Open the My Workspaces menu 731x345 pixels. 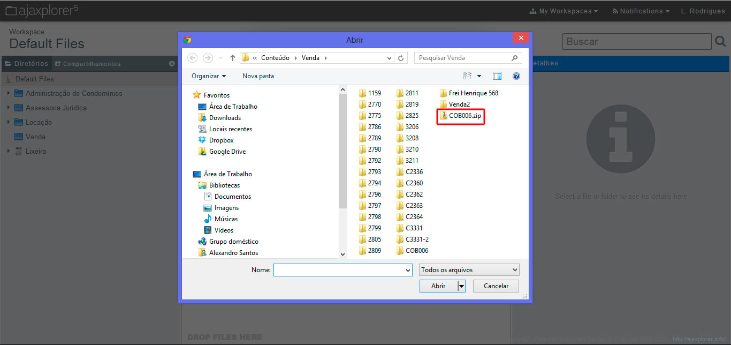pos(564,11)
